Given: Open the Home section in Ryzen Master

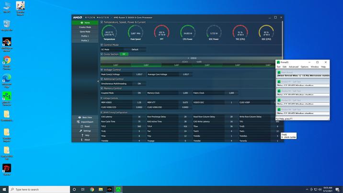Looking at the screenshot, I should point(85,23).
